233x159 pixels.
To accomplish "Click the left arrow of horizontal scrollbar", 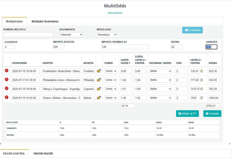I will click(x=1, y=144).
